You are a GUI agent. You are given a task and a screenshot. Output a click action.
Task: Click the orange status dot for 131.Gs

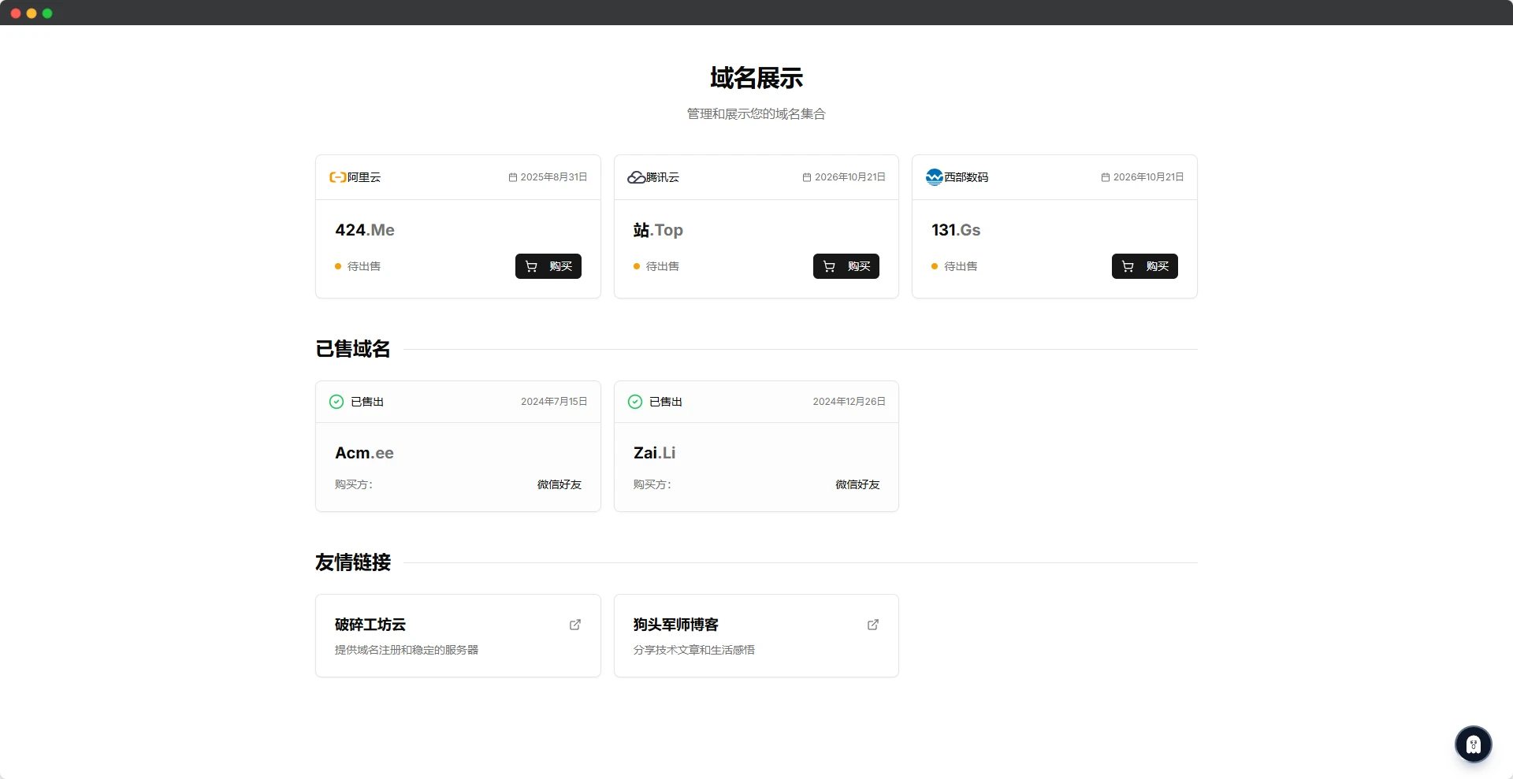pos(935,266)
